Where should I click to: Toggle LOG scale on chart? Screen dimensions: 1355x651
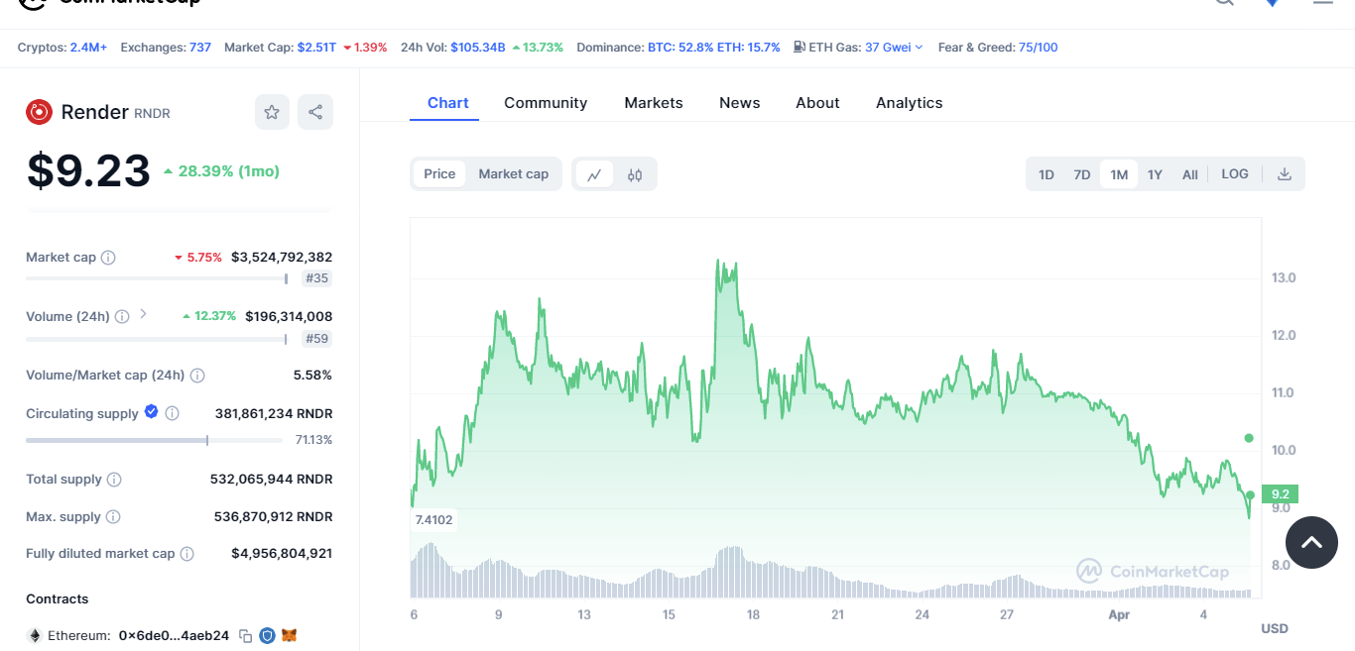[x=1235, y=174]
